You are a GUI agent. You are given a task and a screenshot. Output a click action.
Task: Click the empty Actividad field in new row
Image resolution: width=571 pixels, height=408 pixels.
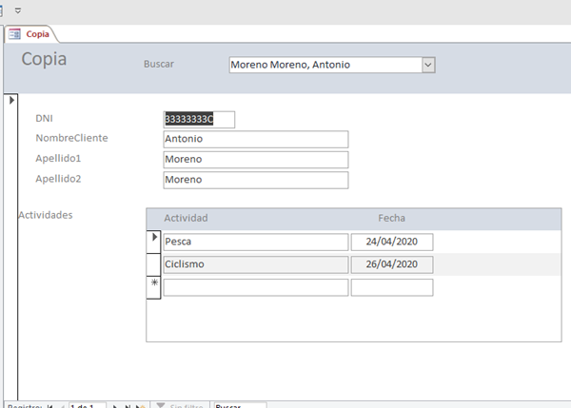tap(253, 286)
